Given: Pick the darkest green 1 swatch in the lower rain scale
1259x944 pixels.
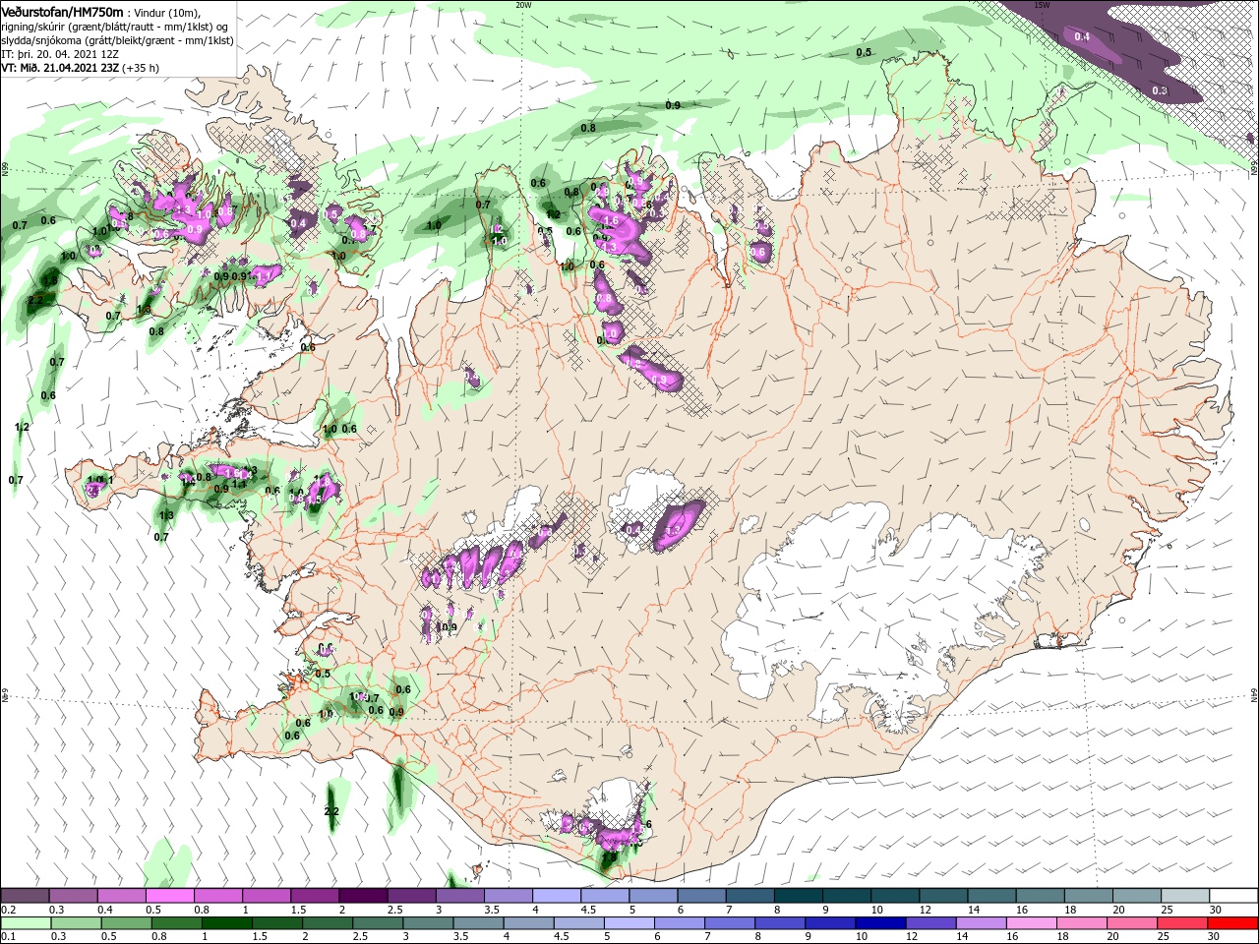Looking at the screenshot, I should [226, 923].
